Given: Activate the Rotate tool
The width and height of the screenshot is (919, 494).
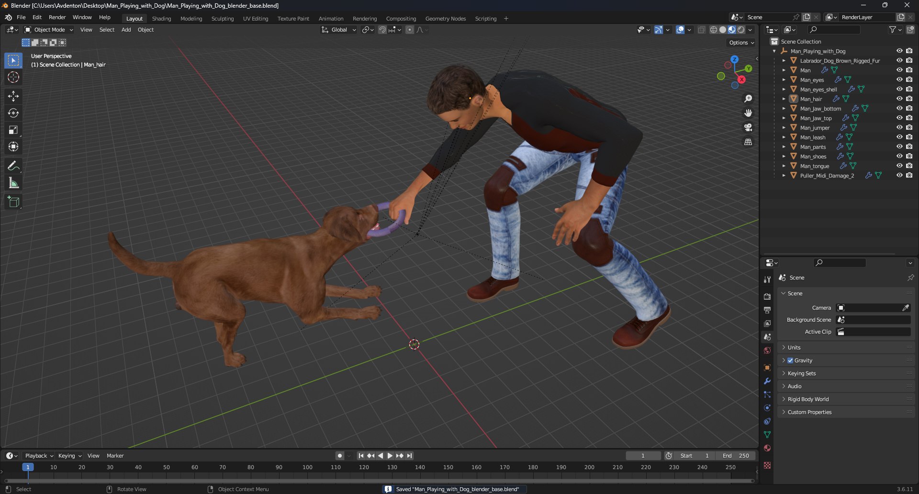Looking at the screenshot, I should click(13, 113).
